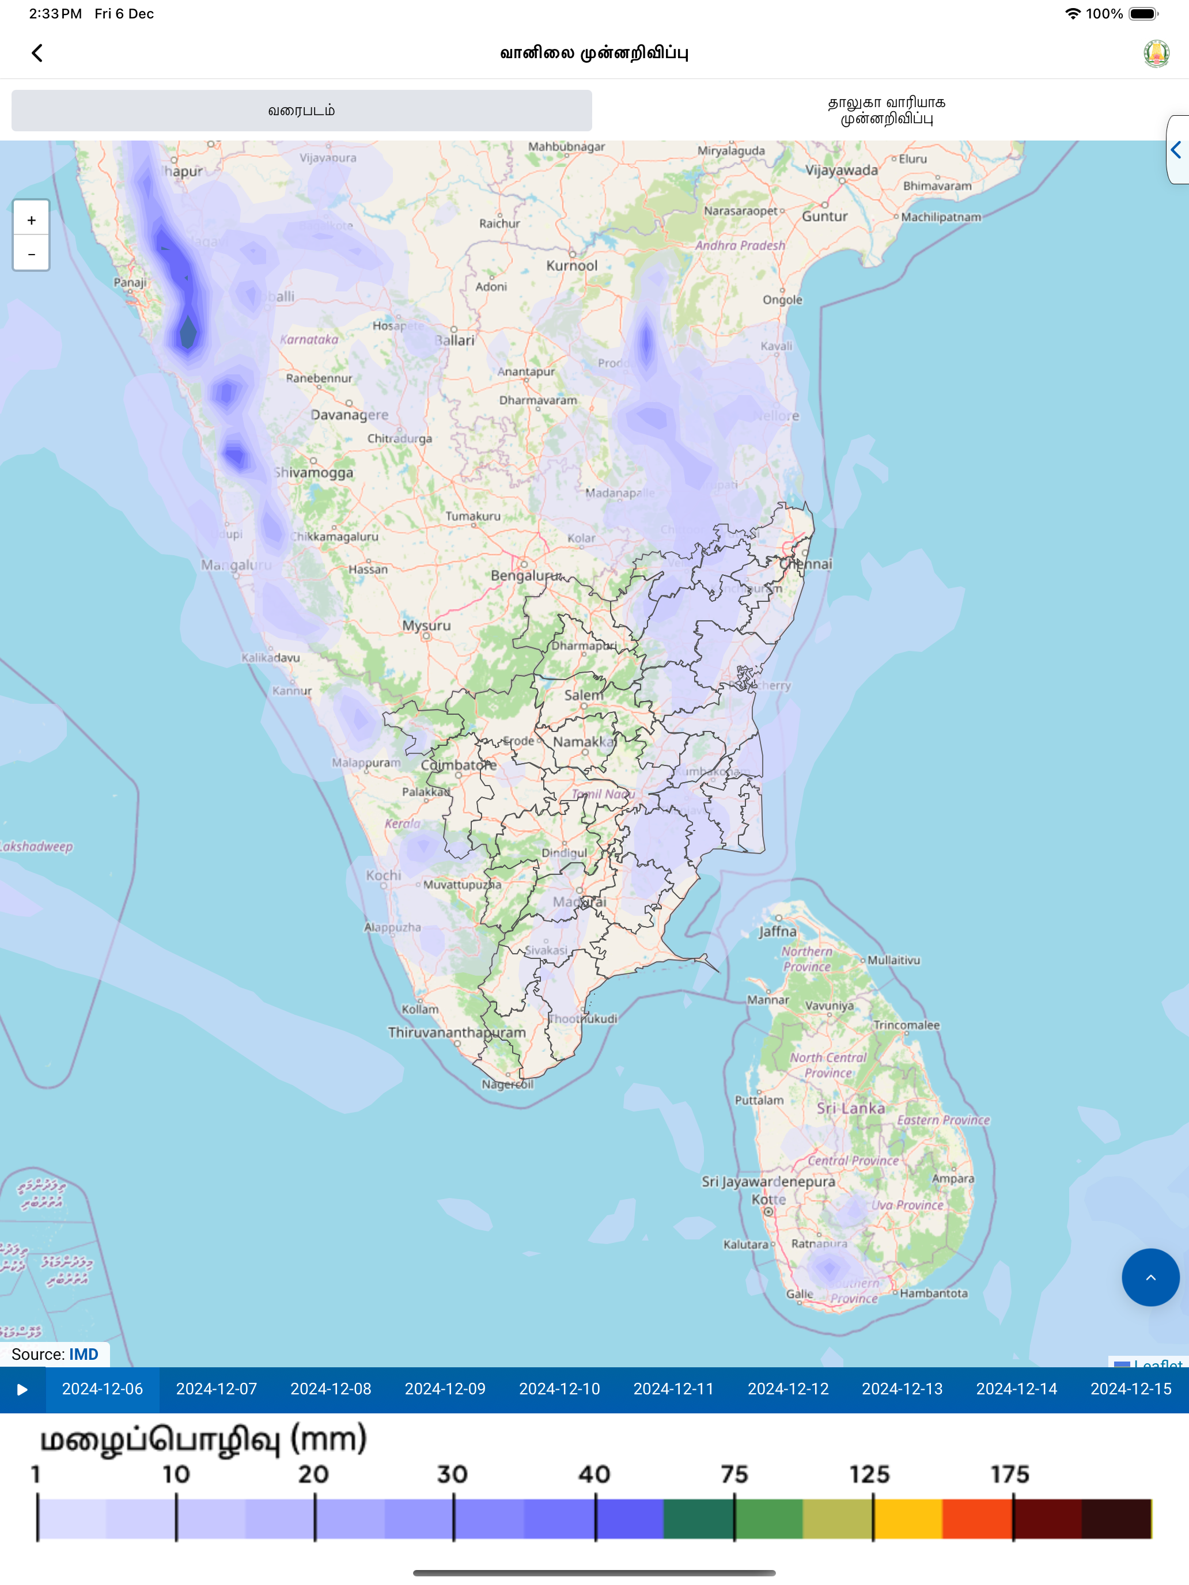
Task: Click the மழைப்பொழிவு (mm) legend title
Action: 203,1439
